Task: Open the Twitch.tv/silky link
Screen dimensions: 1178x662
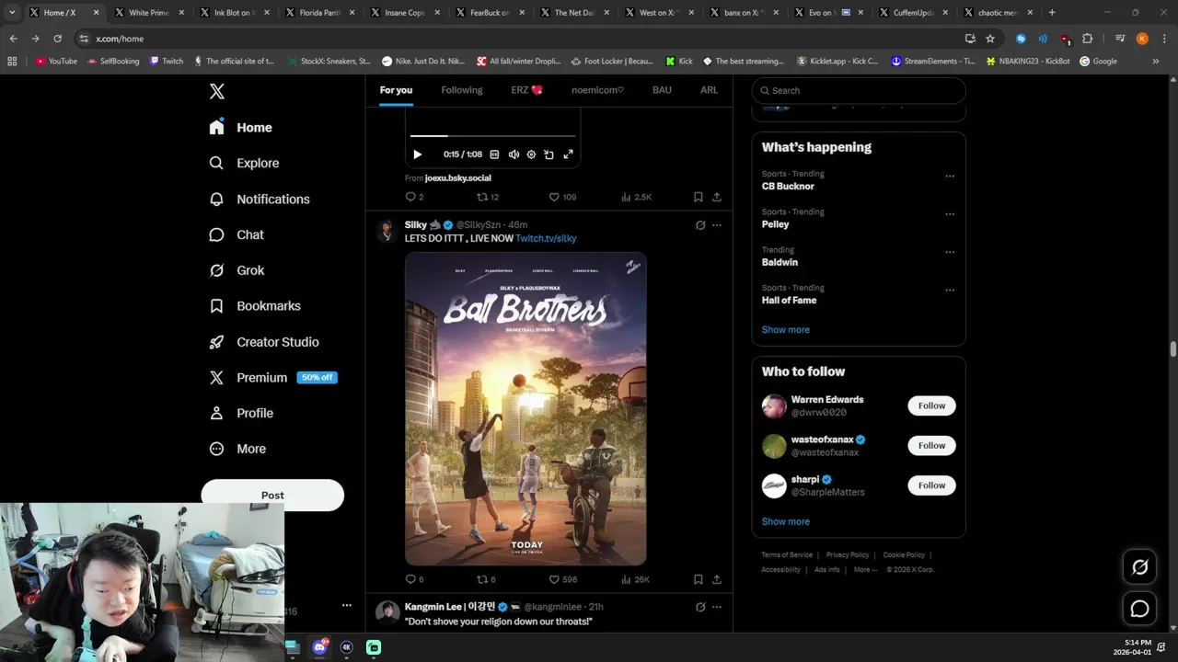Action: 546,238
